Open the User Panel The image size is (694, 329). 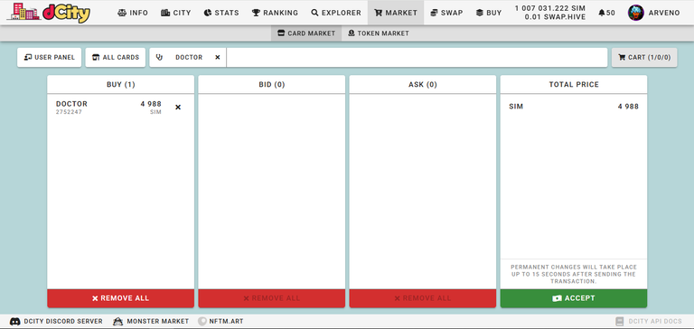point(49,58)
